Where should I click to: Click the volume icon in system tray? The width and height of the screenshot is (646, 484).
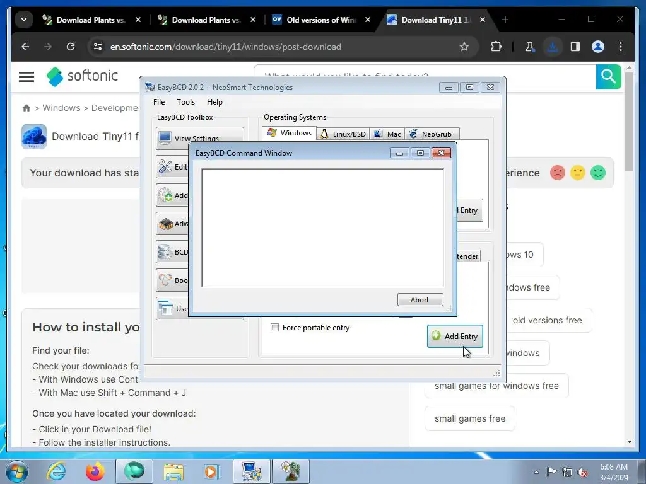coord(582,472)
